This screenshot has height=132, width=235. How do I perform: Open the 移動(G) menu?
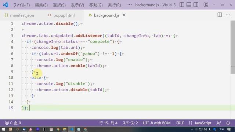tap(96, 5)
